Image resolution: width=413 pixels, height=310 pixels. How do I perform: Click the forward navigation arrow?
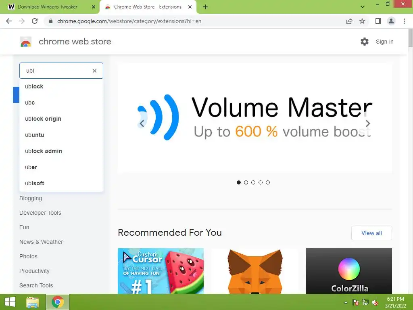22,21
